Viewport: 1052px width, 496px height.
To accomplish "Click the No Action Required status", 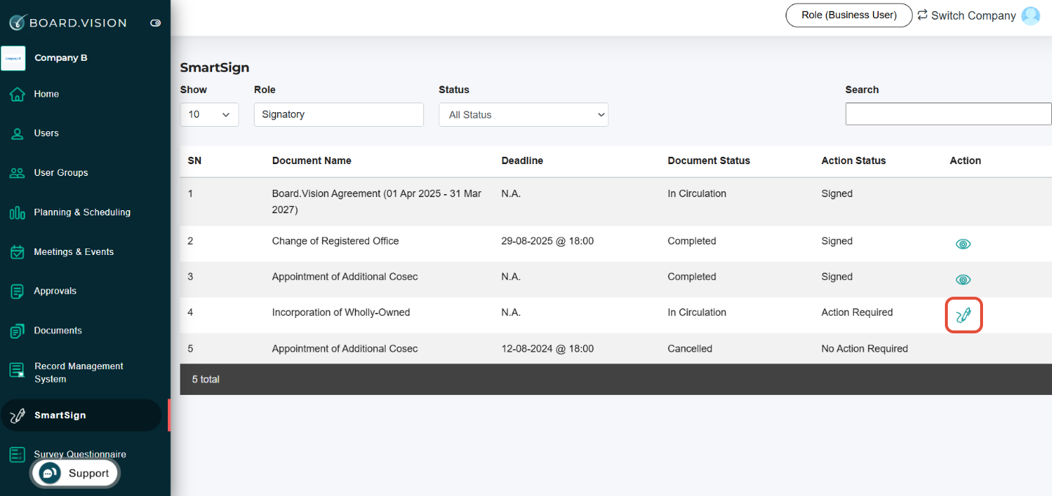I will [x=865, y=349].
